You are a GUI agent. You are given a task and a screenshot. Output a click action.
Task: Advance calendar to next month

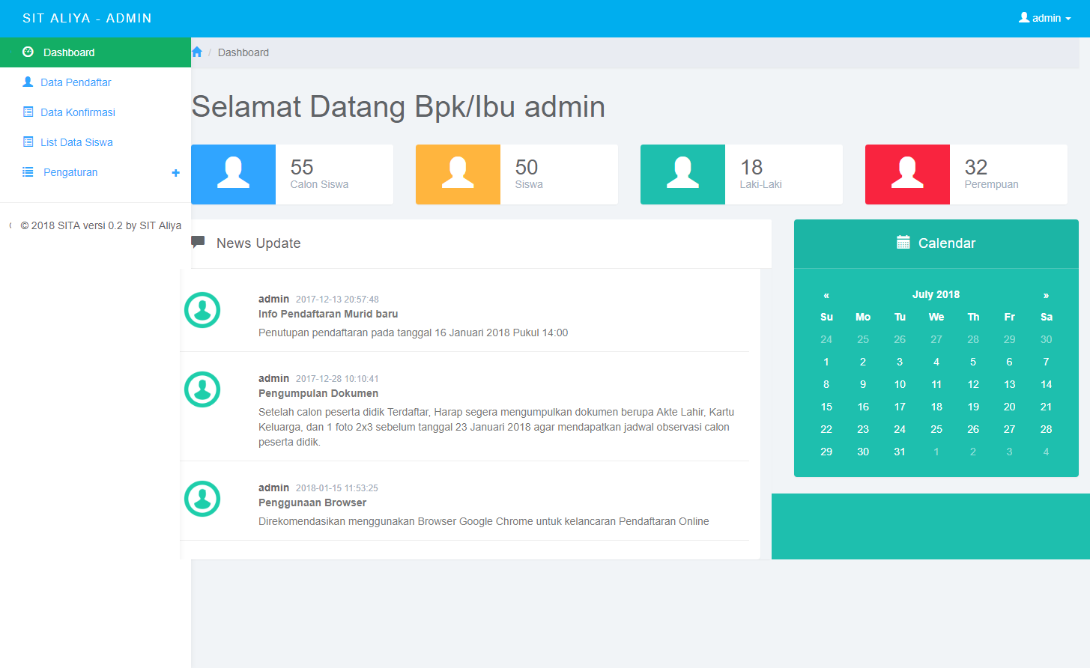(1046, 295)
